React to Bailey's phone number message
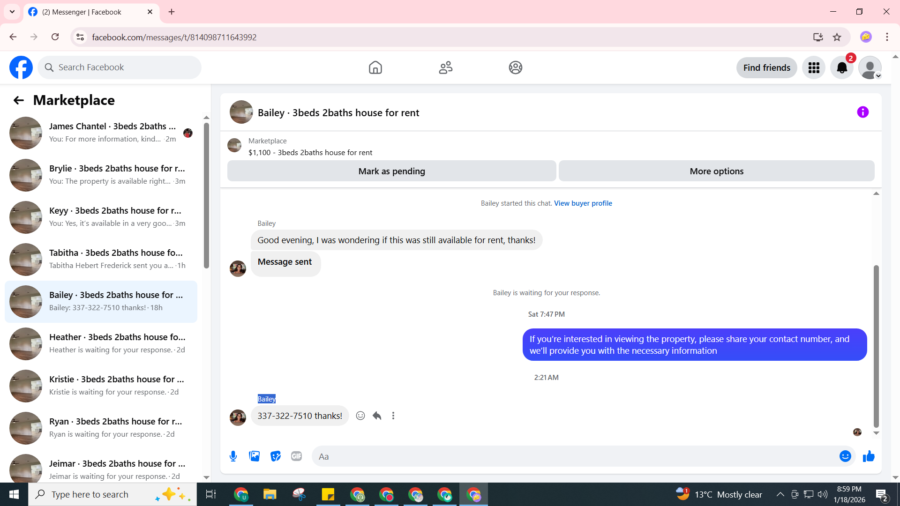 coord(360,416)
